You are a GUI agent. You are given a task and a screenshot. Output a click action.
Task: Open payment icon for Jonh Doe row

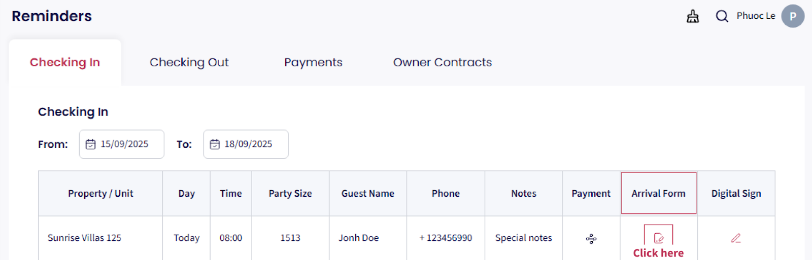click(x=591, y=238)
